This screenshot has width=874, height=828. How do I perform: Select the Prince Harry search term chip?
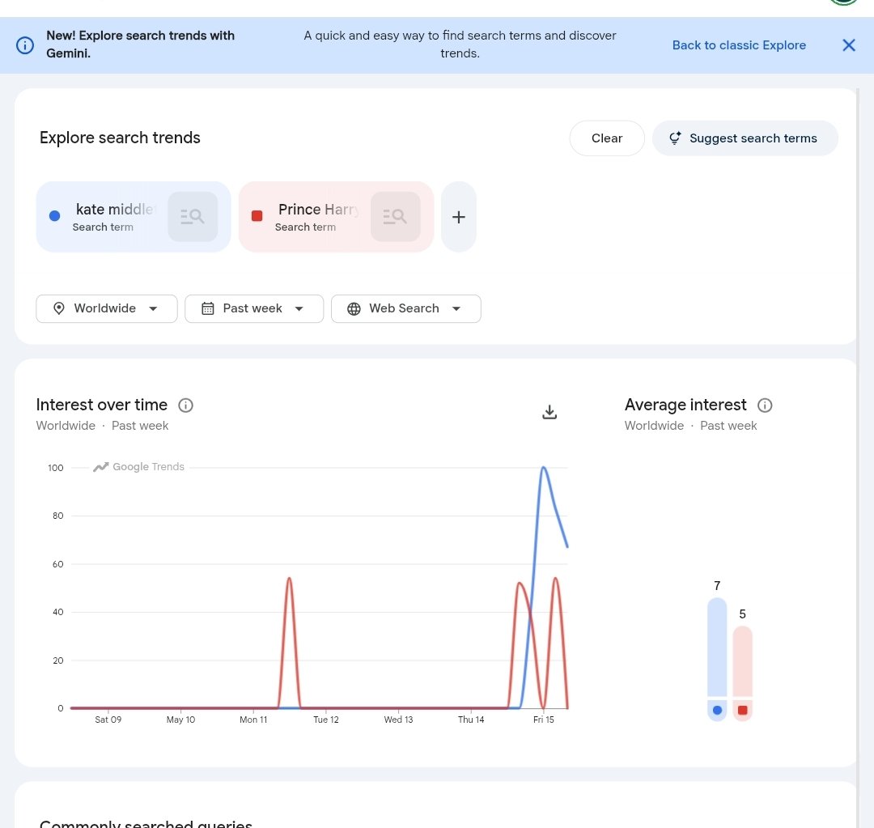(x=336, y=217)
